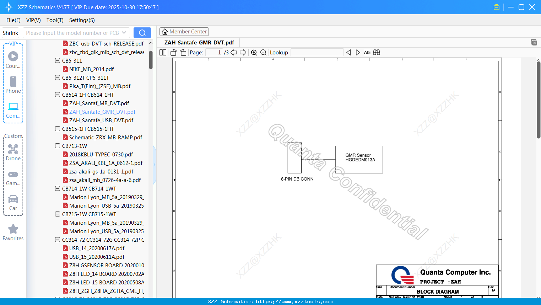This screenshot has height=305, width=541.
Task: Zoom out of the schematic
Action: coord(263,53)
